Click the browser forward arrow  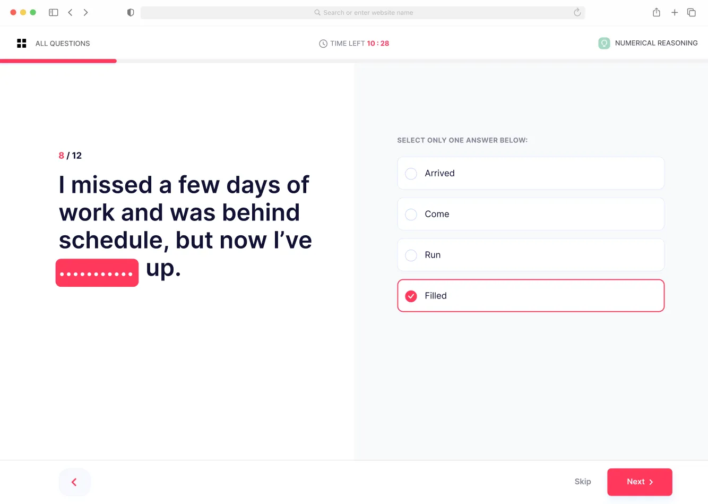coord(85,12)
